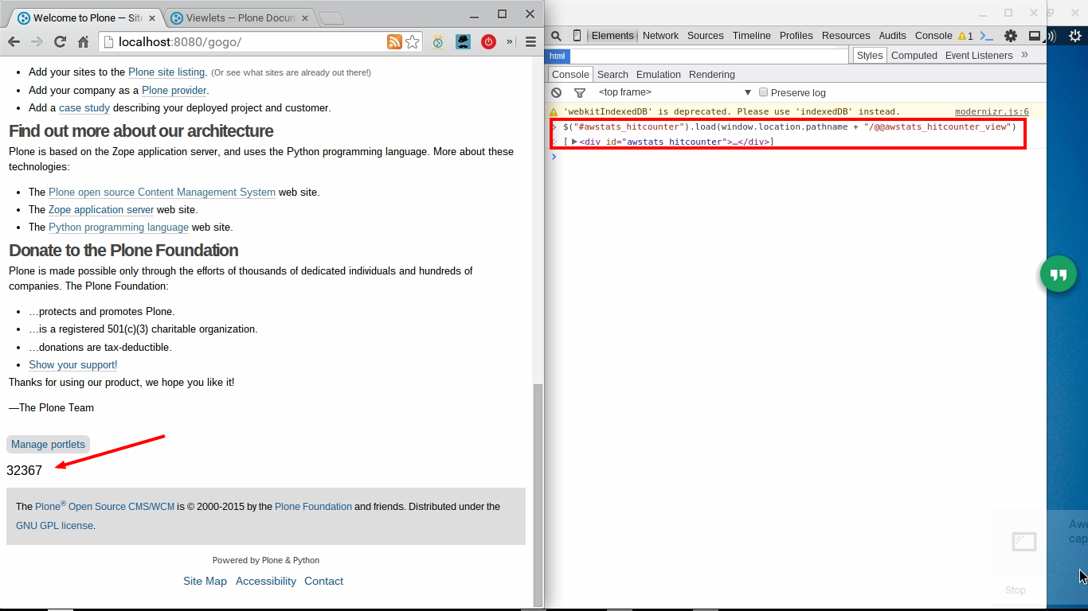Click the warning count triangle in DevTools
This screenshot has height=611, width=1088.
pos(965,36)
